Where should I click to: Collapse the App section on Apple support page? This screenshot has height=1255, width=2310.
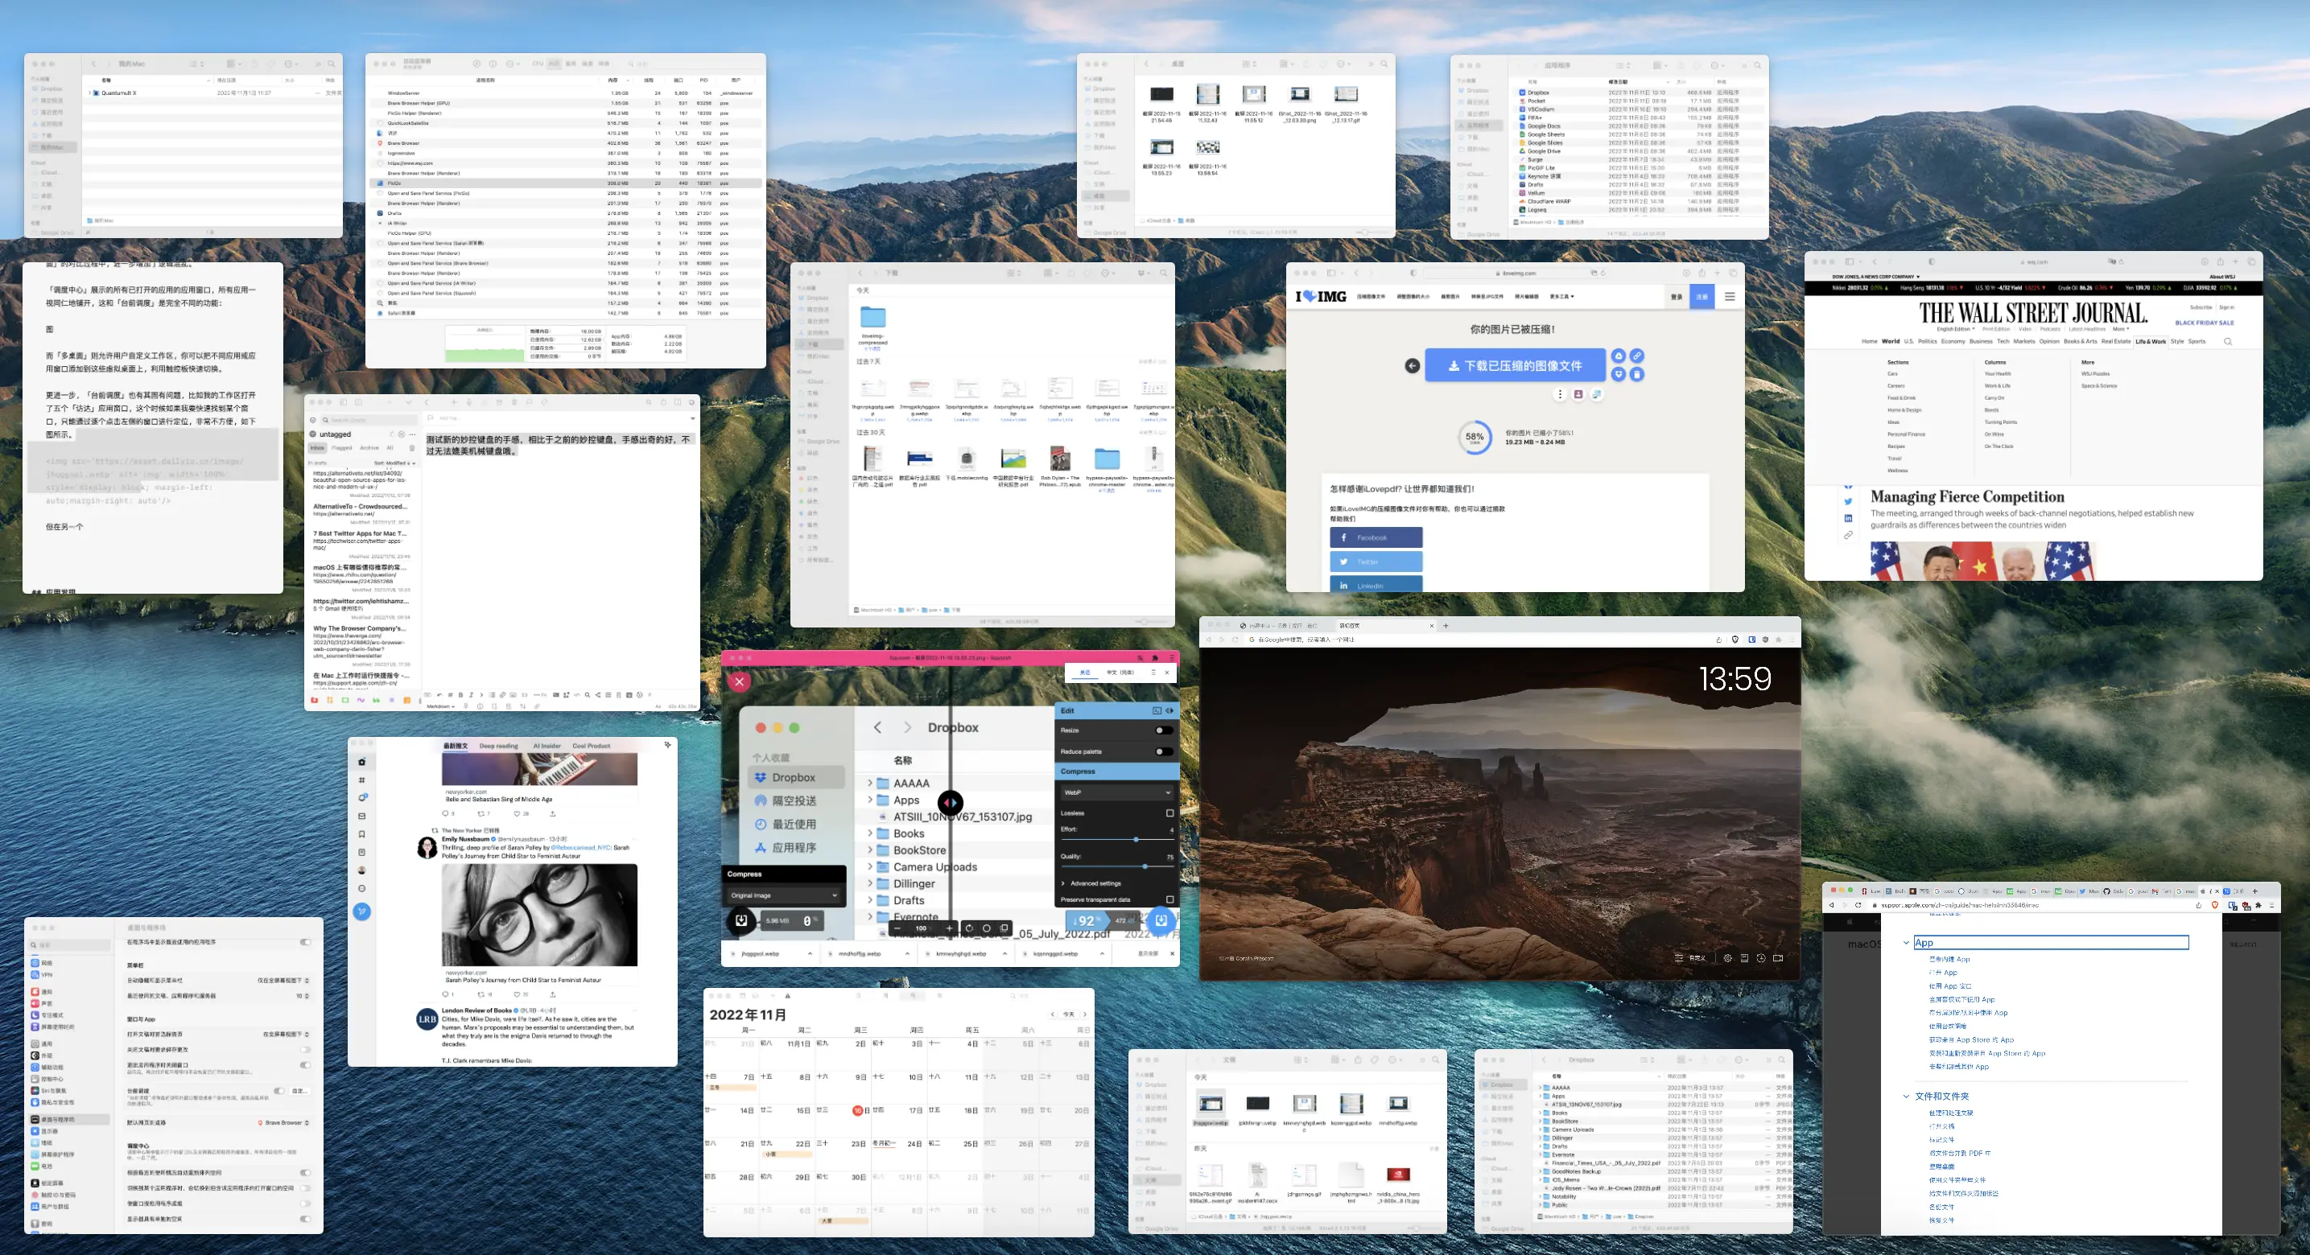1907,943
